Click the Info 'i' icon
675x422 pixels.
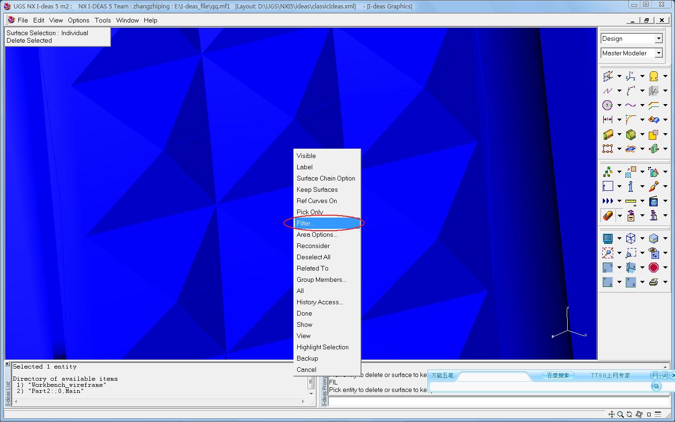[x=631, y=187]
